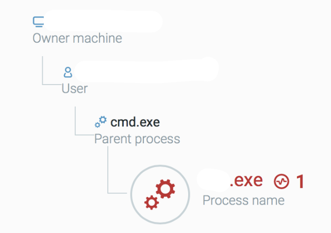331x233 pixels.
Task: Click the blue user person icon
Action: tap(68, 72)
